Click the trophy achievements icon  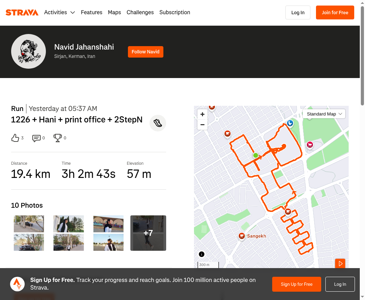click(x=57, y=138)
